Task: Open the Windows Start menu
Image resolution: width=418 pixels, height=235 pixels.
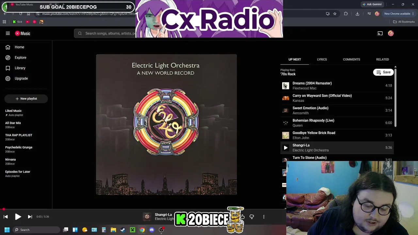Action: pos(7,230)
